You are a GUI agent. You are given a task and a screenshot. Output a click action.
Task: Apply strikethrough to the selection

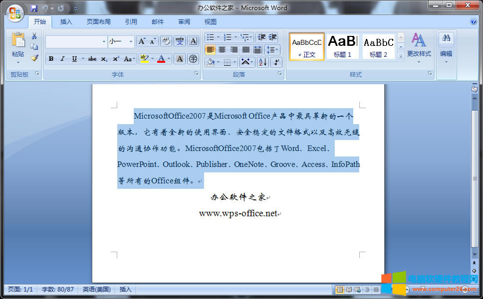92,59
